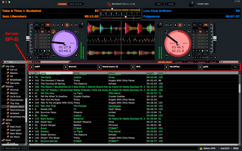Play right deck in reverse

175,25
